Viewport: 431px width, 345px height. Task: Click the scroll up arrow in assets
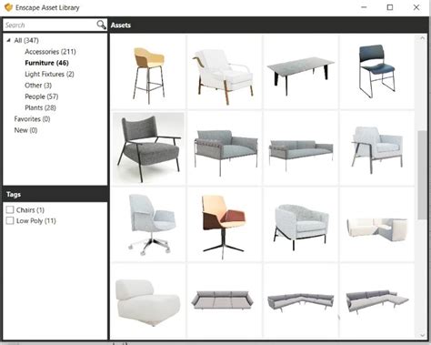(422, 38)
